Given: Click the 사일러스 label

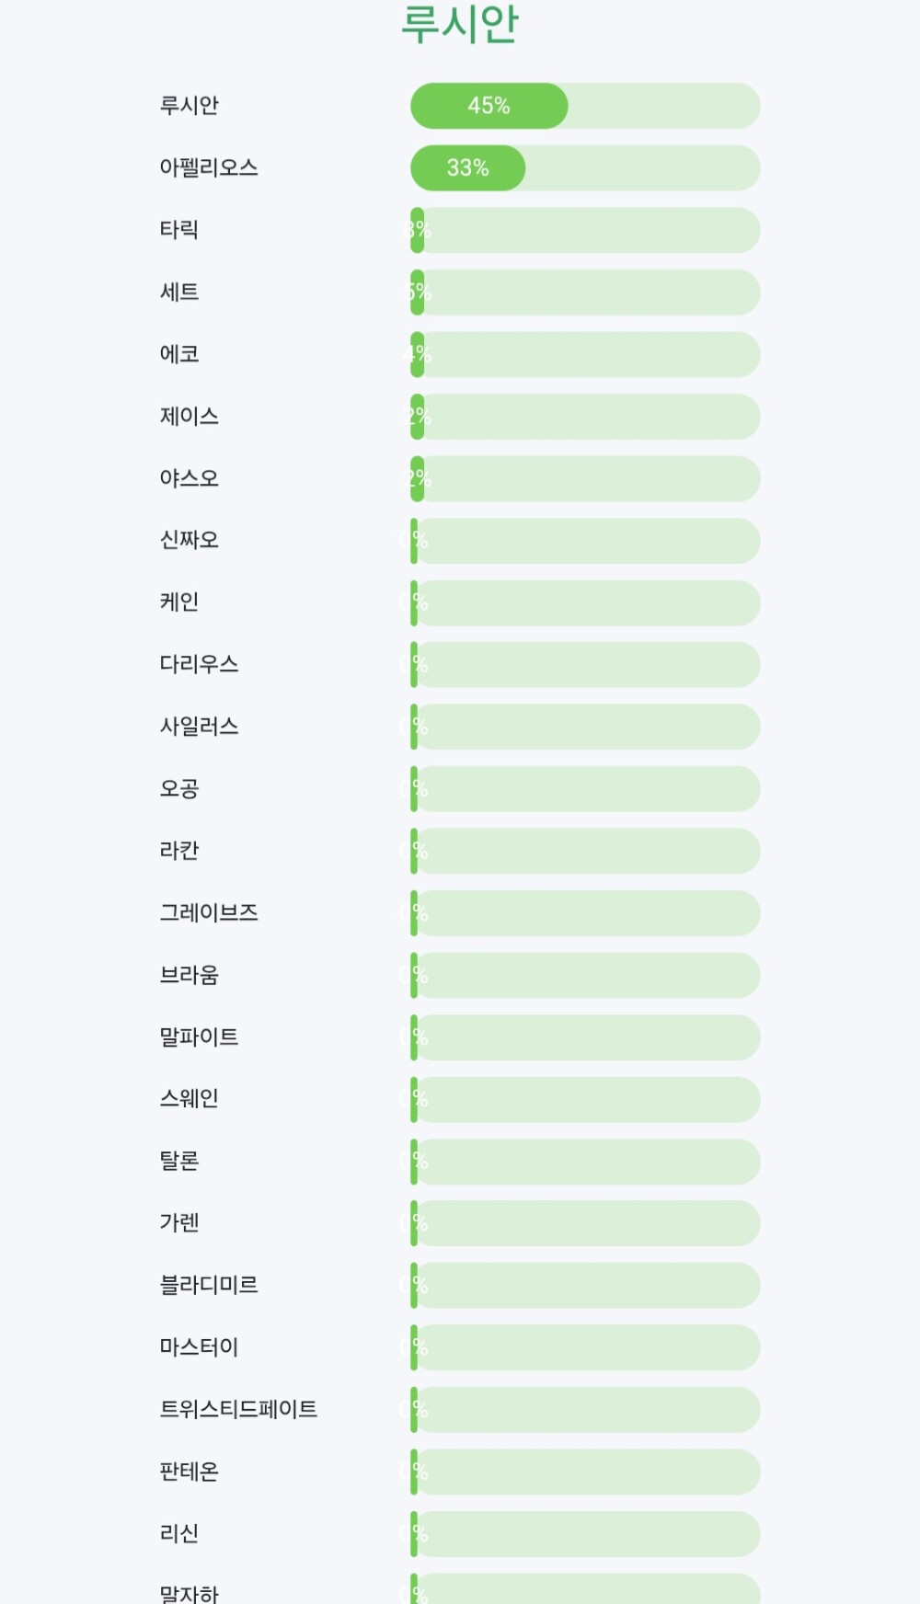Looking at the screenshot, I should [199, 727].
